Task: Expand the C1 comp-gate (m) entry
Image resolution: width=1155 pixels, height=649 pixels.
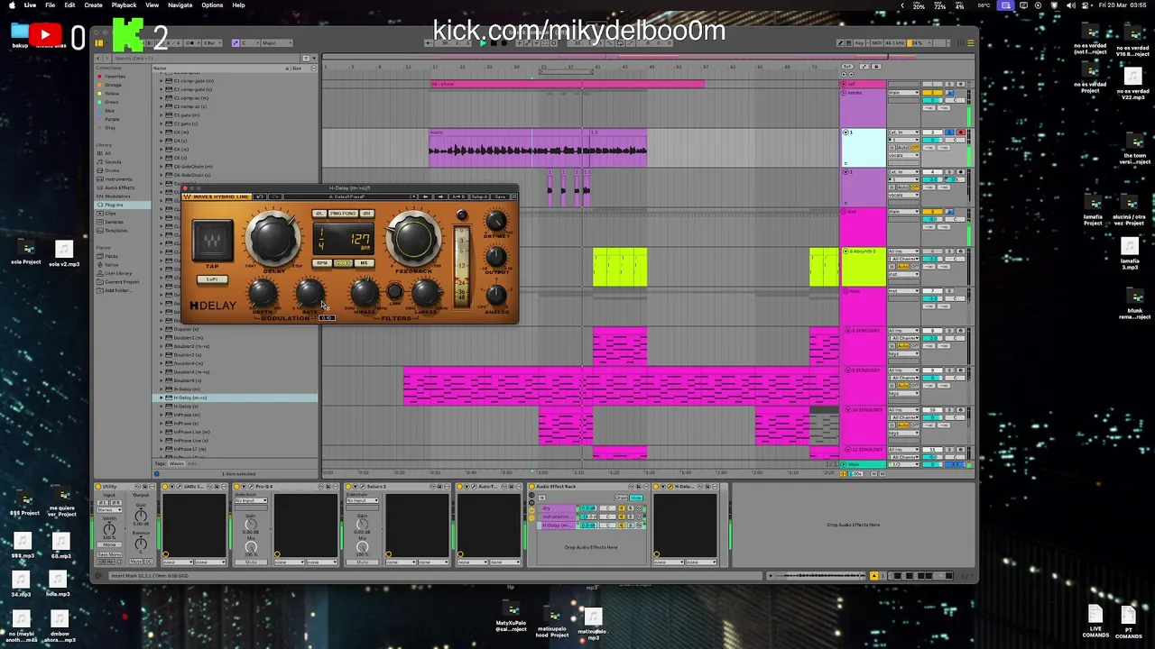Action: [162, 81]
